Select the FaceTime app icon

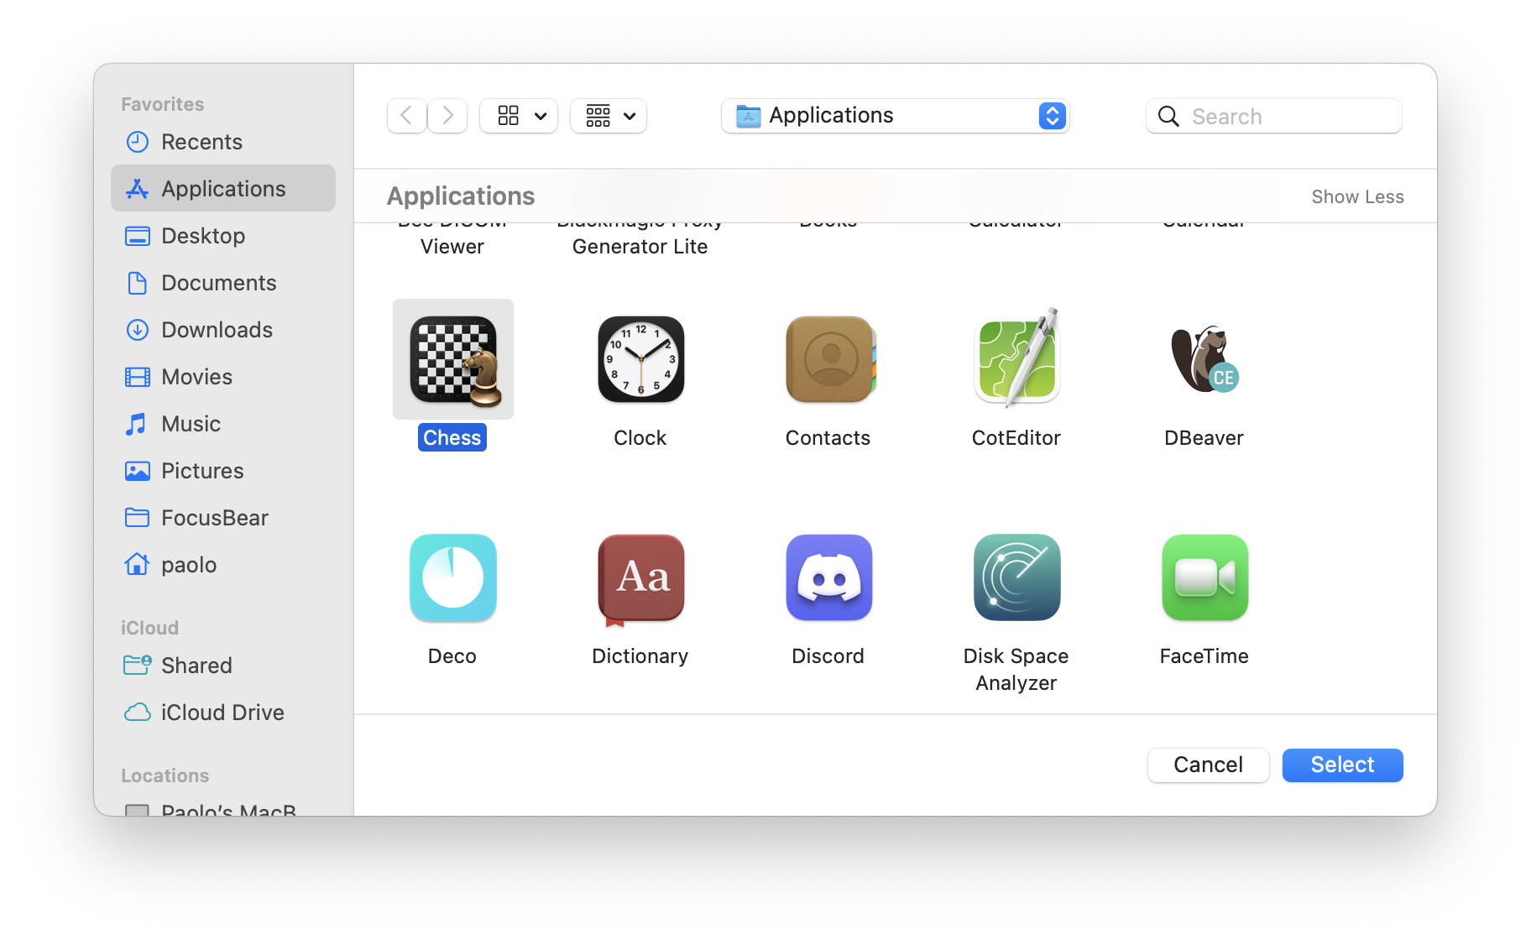1204,577
